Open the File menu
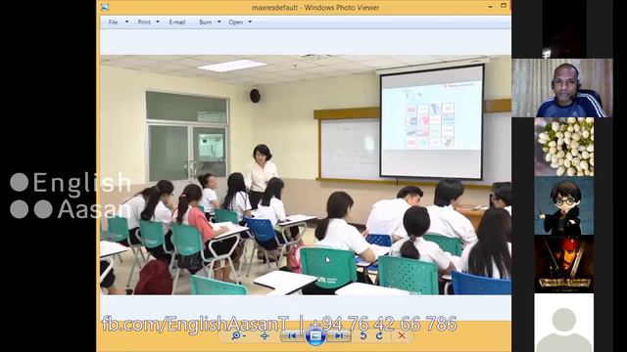 (x=114, y=22)
